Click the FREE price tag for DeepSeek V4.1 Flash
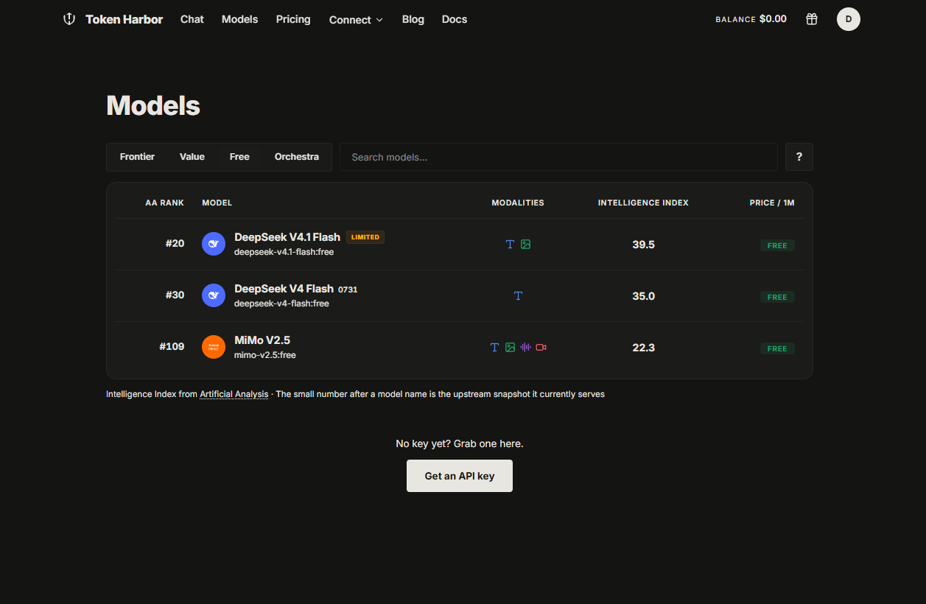Viewport: 926px width, 604px height. point(777,245)
